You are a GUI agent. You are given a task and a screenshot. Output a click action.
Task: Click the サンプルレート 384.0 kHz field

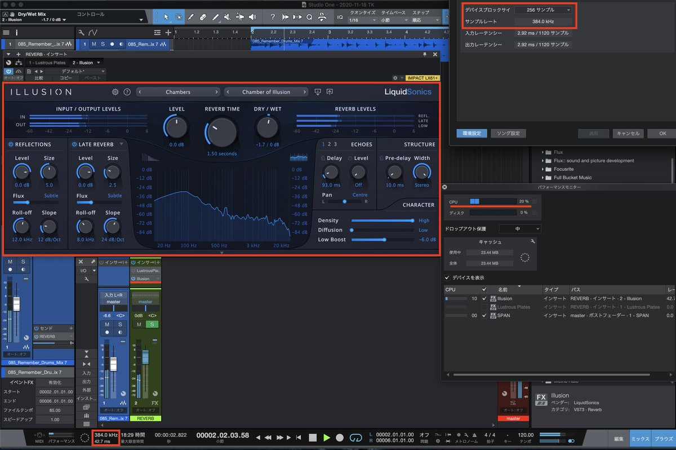click(542, 22)
